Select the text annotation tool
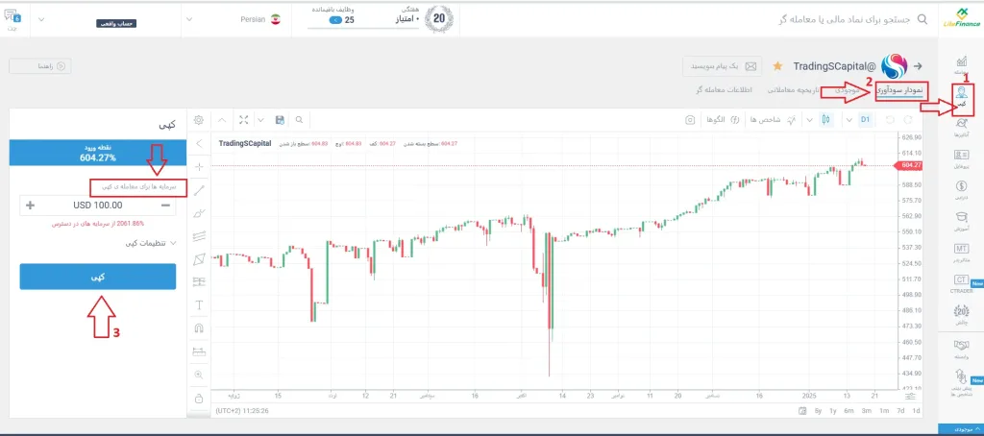 coord(199,304)
